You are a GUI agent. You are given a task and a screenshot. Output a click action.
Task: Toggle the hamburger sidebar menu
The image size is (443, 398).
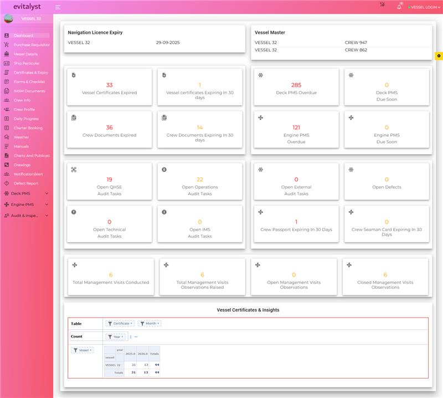coord(58,7)
